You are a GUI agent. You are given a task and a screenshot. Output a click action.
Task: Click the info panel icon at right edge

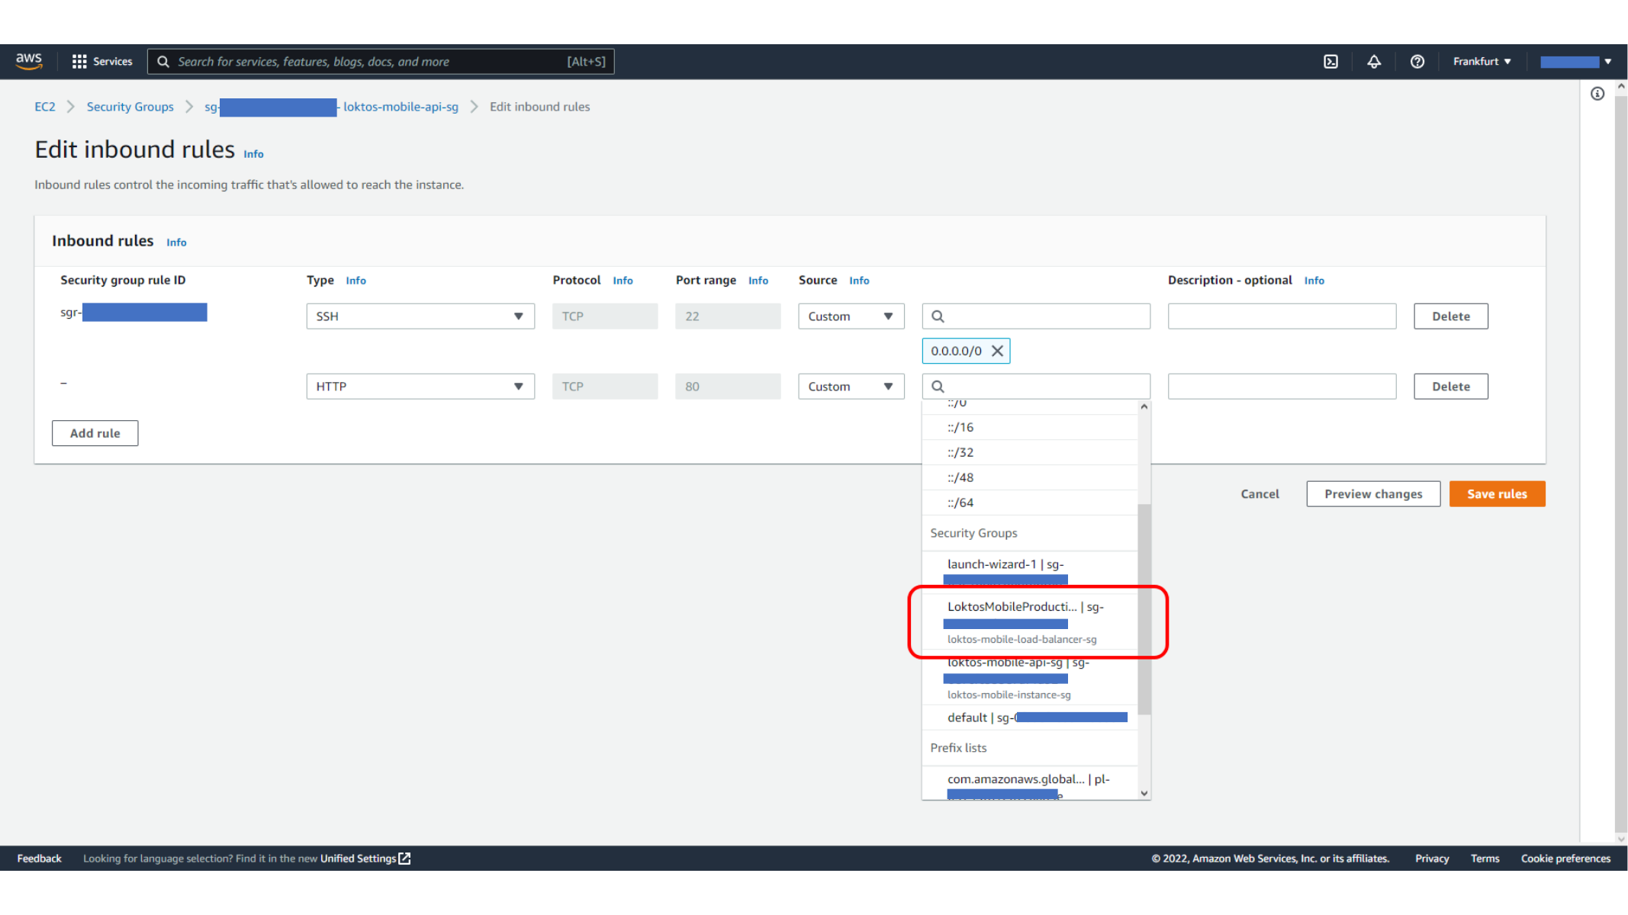coord(1597,94)
